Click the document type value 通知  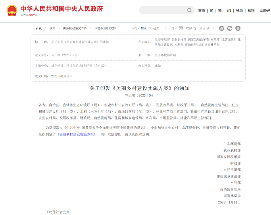click(157, 66)
